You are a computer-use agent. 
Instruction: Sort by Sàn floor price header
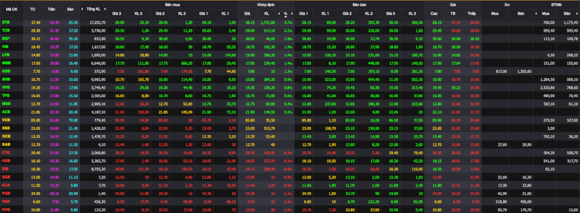click(70, 9)
